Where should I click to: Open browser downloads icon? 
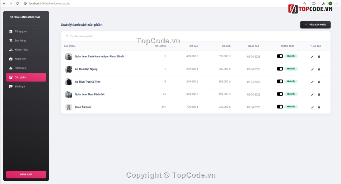(x=324, y=4)
